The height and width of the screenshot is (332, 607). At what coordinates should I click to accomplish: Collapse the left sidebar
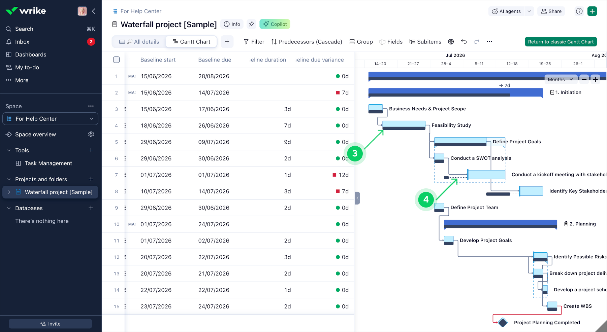[x=94, y=11]
